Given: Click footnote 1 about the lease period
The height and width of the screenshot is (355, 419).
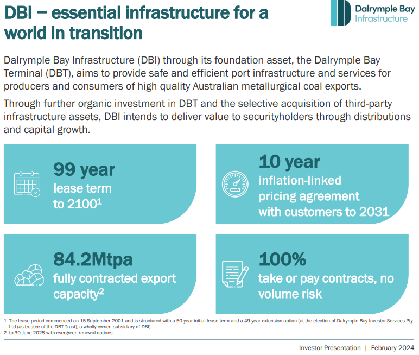Looking at the screenshot, I should (x=208, y=324).
